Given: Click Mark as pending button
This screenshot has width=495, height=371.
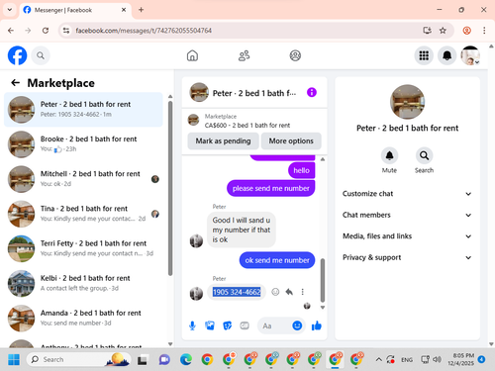Looking at the screenshot, I should pyautogui.click(x=223, y=140).
